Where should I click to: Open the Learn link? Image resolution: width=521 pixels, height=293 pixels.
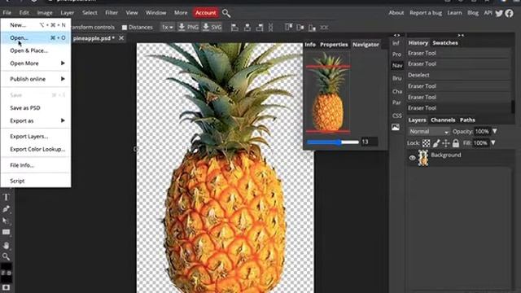[x=454, y=13]
